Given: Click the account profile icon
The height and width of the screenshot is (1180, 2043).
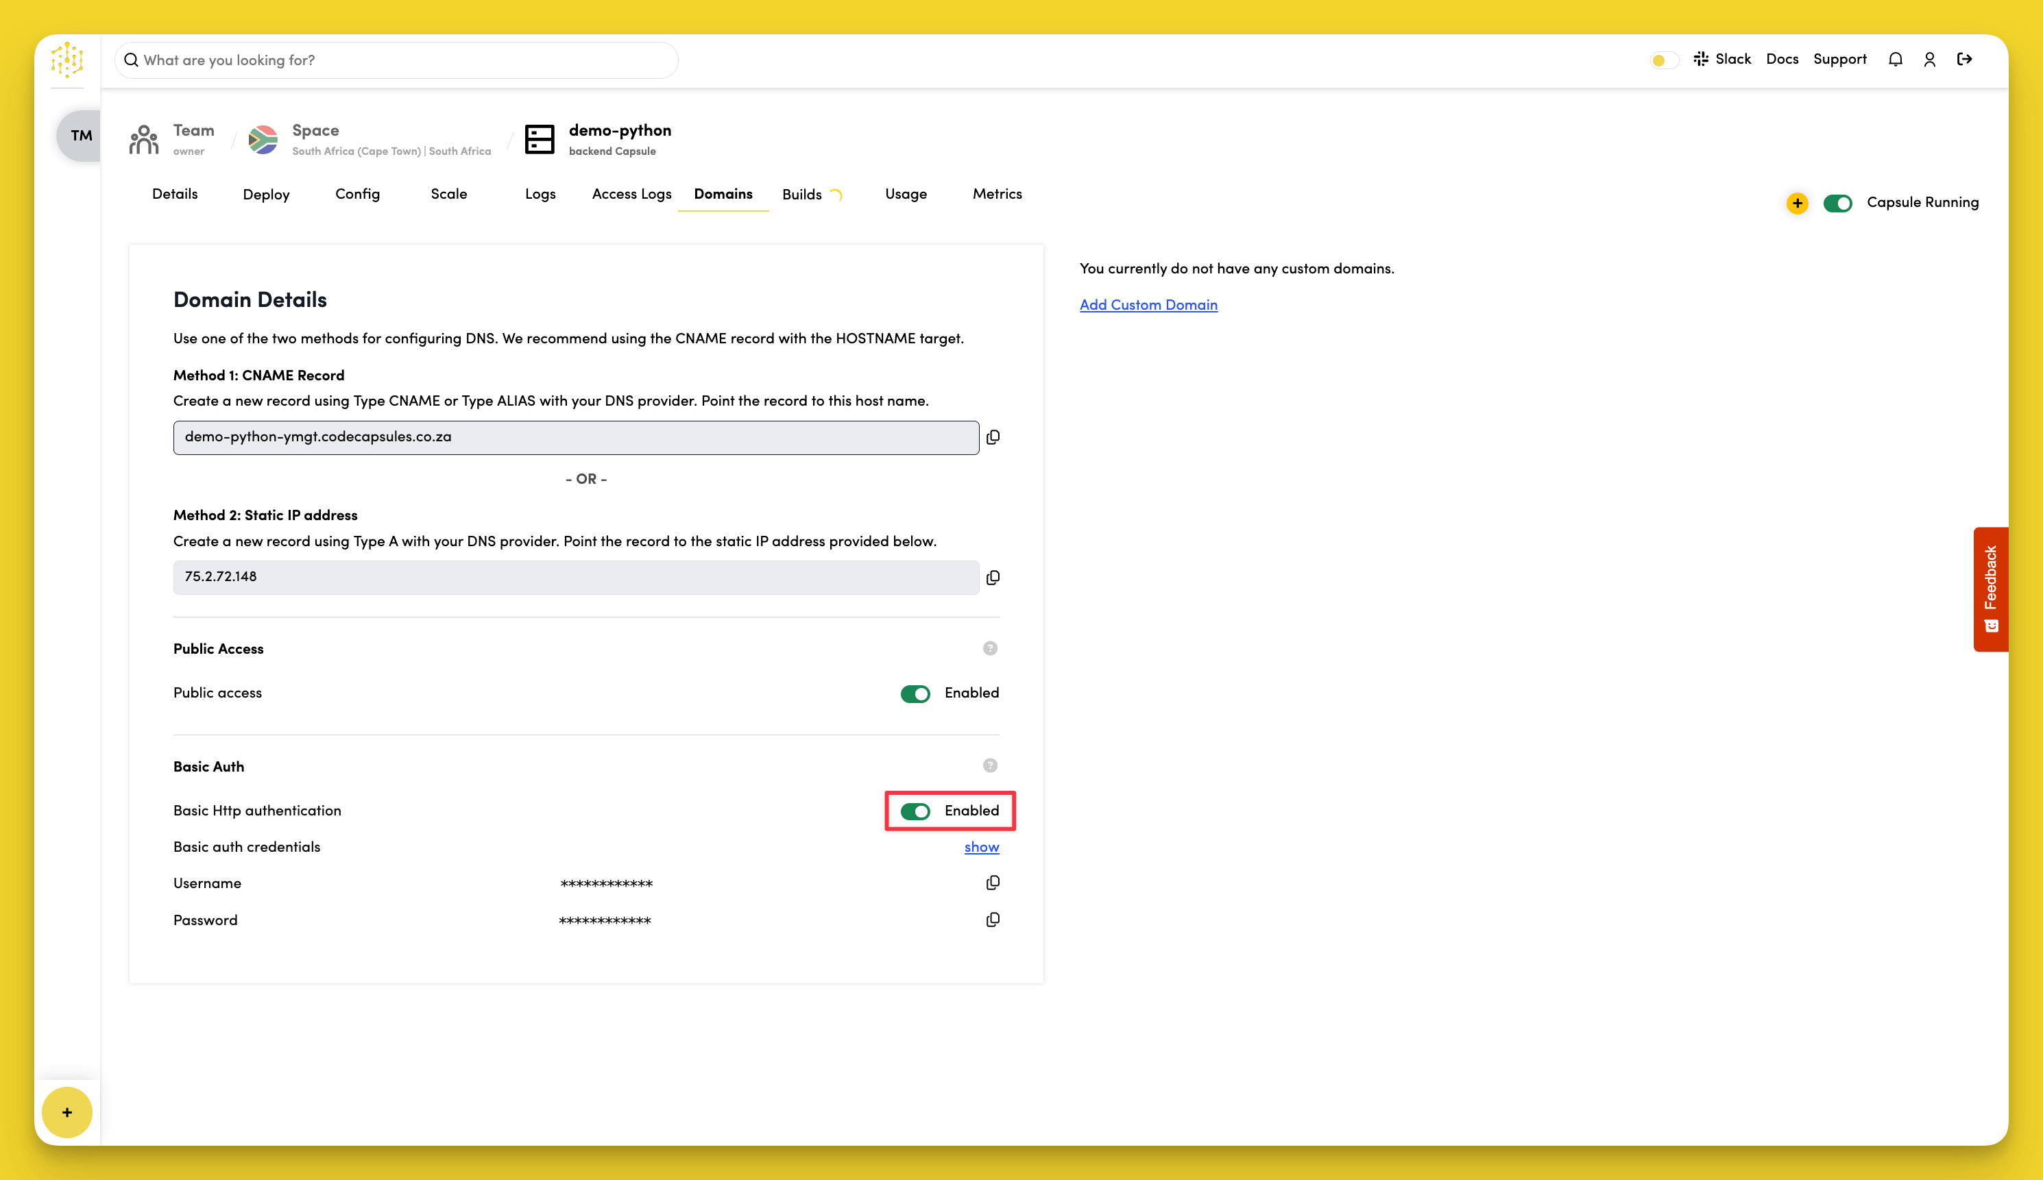Looking at the screenshot, I should pos(1929,59).
